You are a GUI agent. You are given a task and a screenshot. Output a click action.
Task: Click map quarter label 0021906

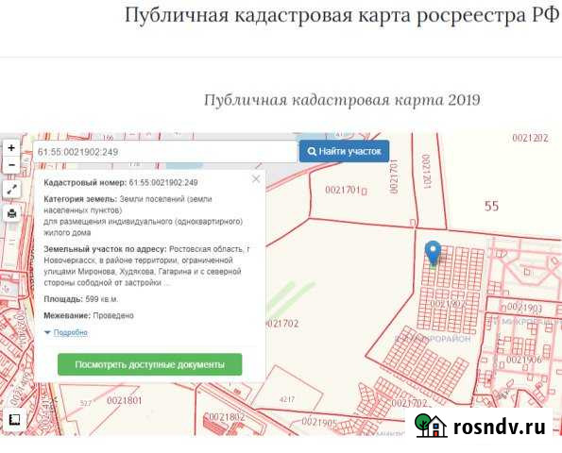tap(523, 360)
